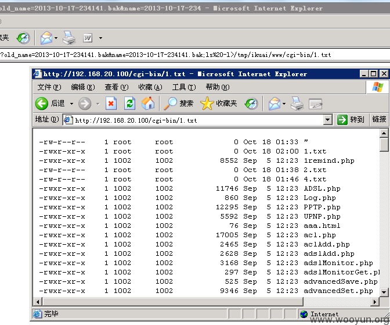This screenshot has width=390, height=325.
Task: Open the 查看(V) menu
Action: 117,87
